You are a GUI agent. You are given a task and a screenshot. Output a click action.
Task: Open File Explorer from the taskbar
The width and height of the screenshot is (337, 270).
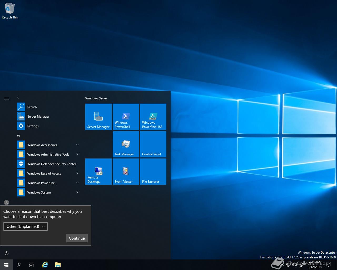pyautogui.click(x=58, y=265)
